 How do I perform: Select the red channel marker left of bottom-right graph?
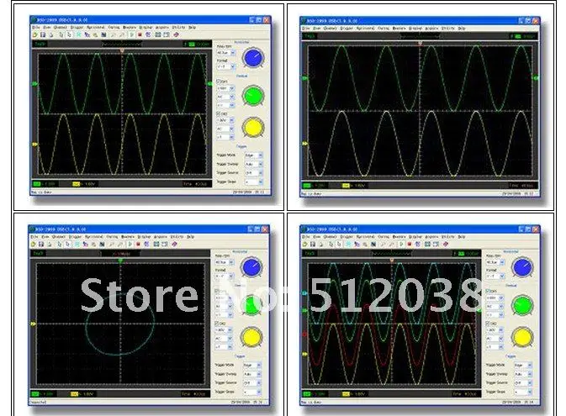click(304, 334)
